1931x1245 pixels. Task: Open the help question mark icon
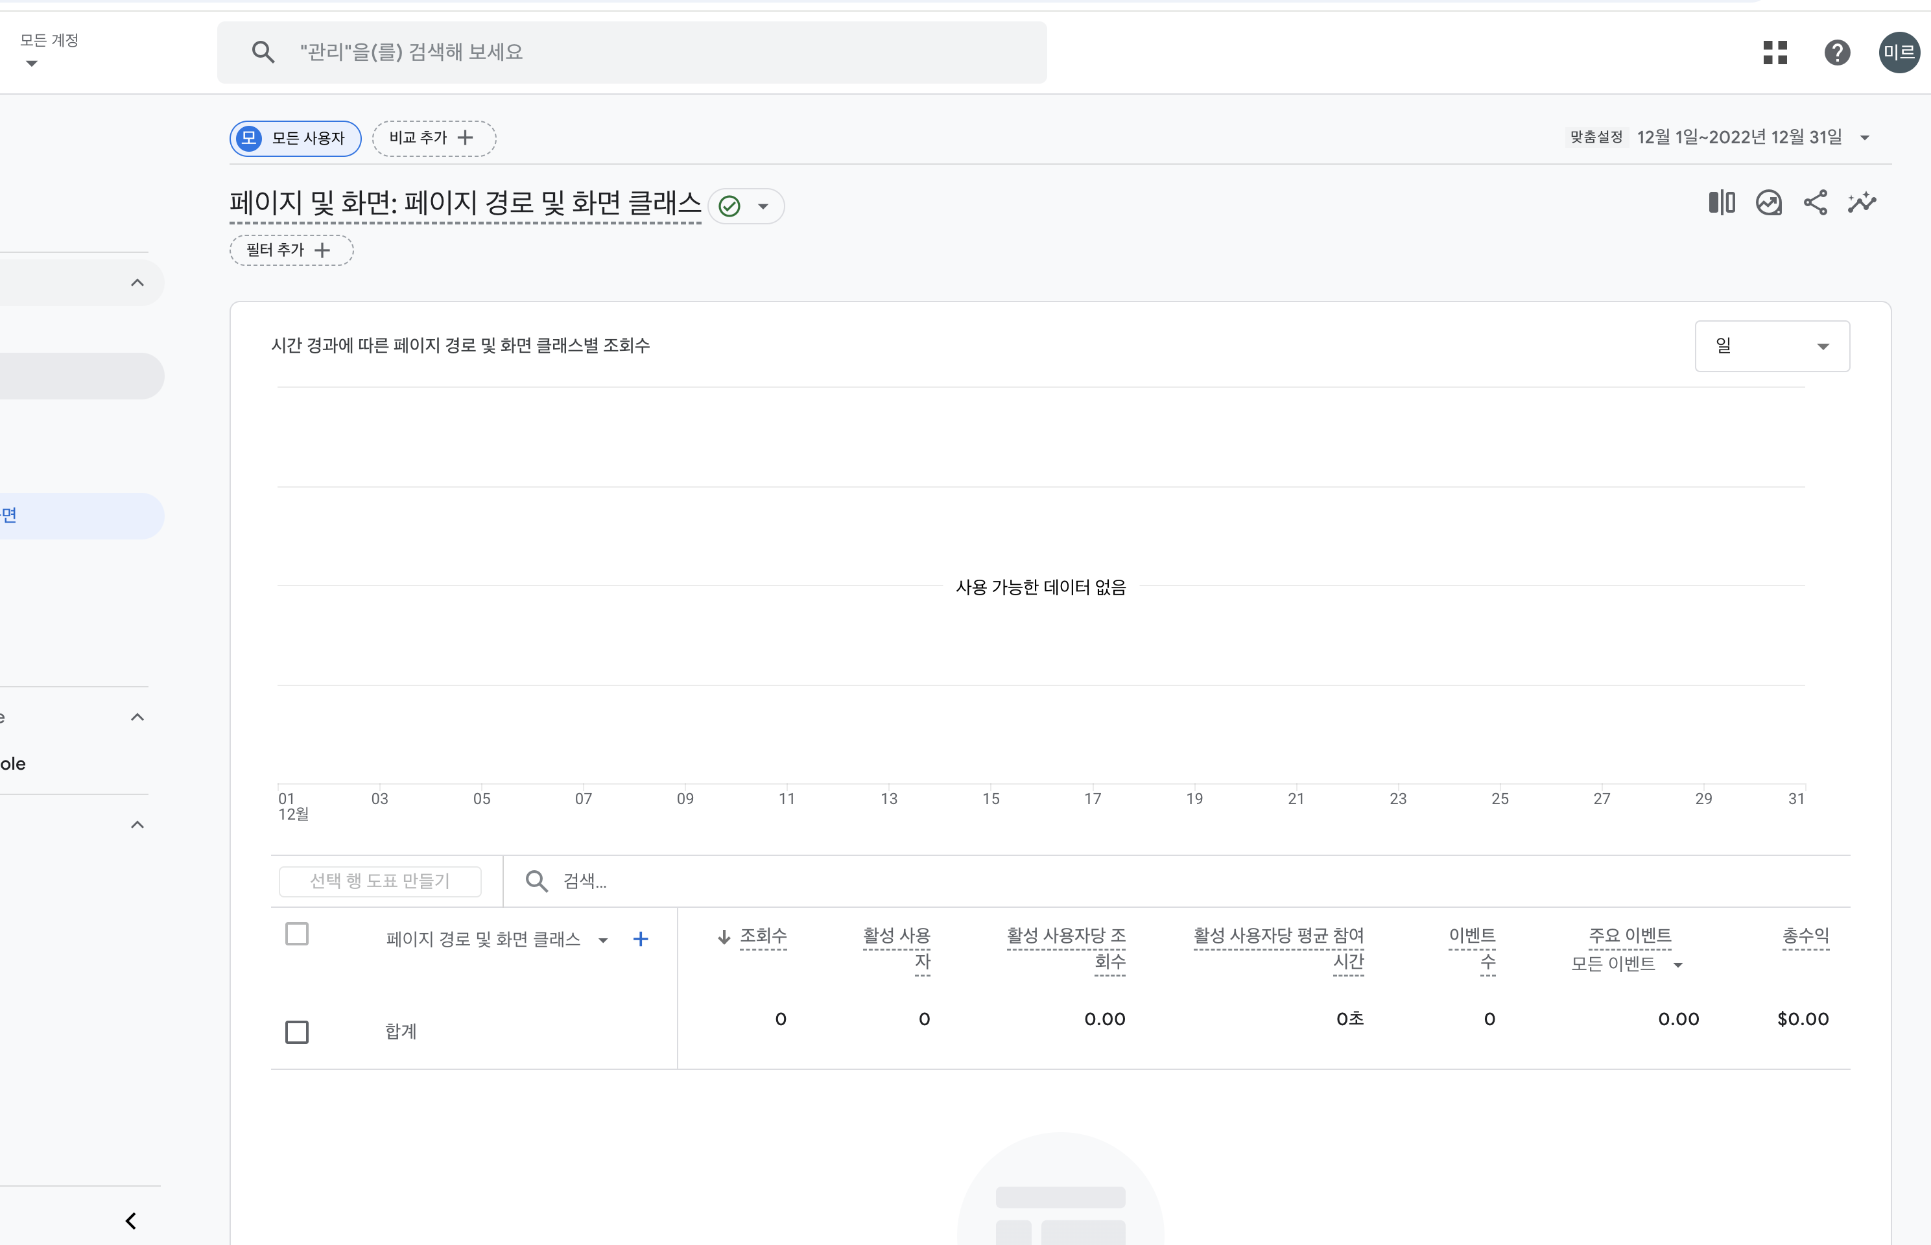click(x=1837, y=53)
